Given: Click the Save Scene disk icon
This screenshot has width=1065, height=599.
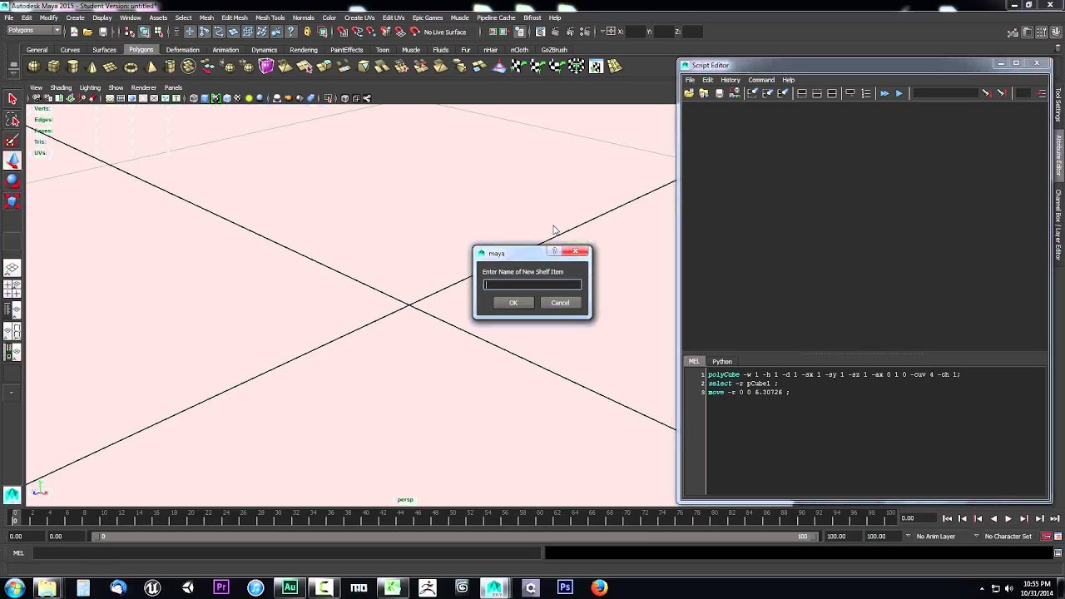Looking at the screenshot, I should [103, 32].
